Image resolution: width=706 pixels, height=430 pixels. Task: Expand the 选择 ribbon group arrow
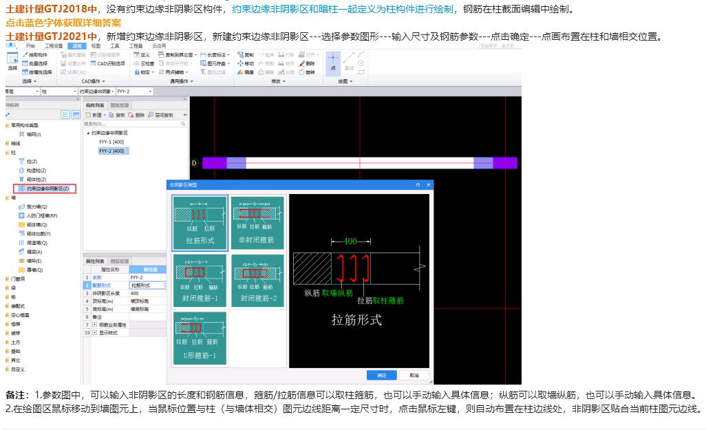[x=35, y=81]
